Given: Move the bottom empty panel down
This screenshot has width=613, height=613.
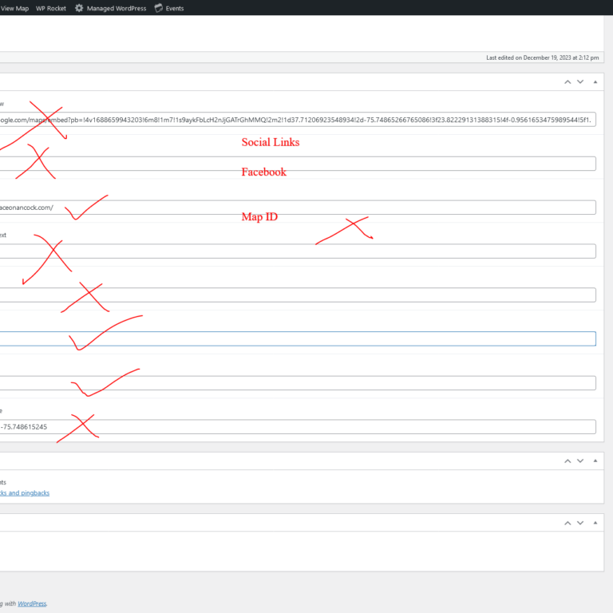Looking at the screenshot, I should (580, 523).
